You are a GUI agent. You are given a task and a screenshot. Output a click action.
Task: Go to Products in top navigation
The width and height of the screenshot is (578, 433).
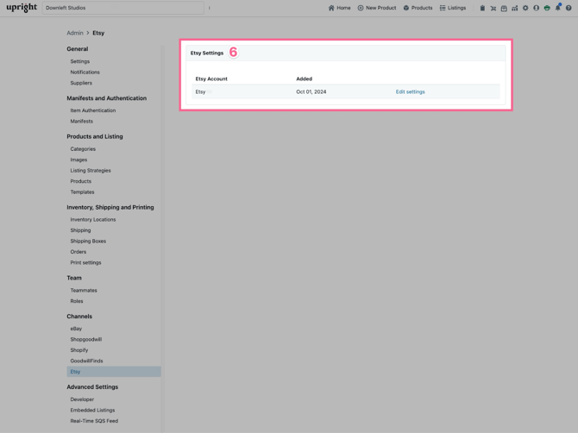(x=418, y=8)
